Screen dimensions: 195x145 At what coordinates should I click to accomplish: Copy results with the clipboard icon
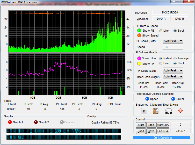click(156, 111)
